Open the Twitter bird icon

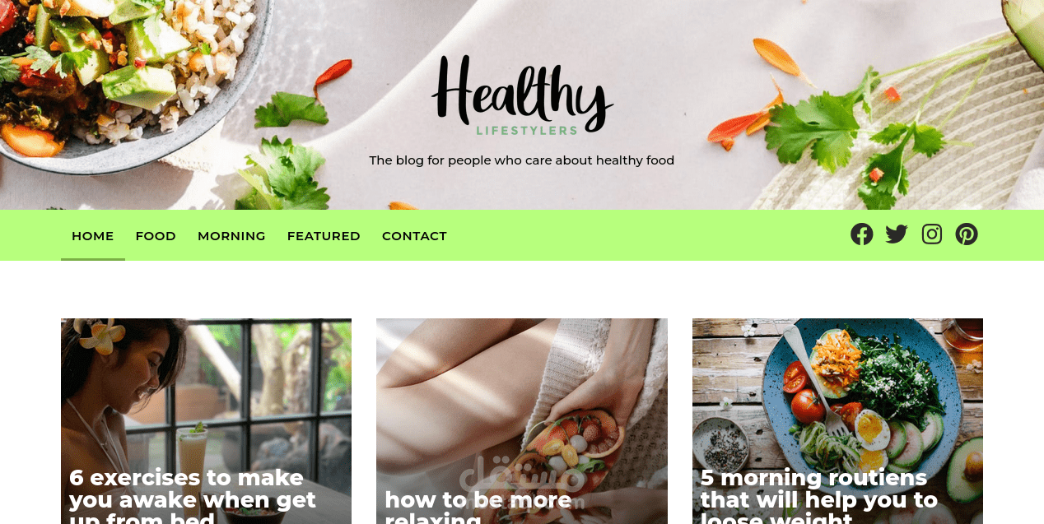point(897,234)
